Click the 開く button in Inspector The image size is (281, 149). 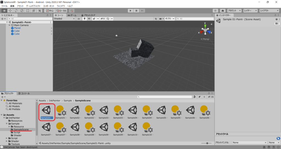pos(277,24)
